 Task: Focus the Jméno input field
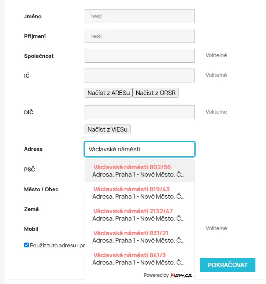coord(139,16)
